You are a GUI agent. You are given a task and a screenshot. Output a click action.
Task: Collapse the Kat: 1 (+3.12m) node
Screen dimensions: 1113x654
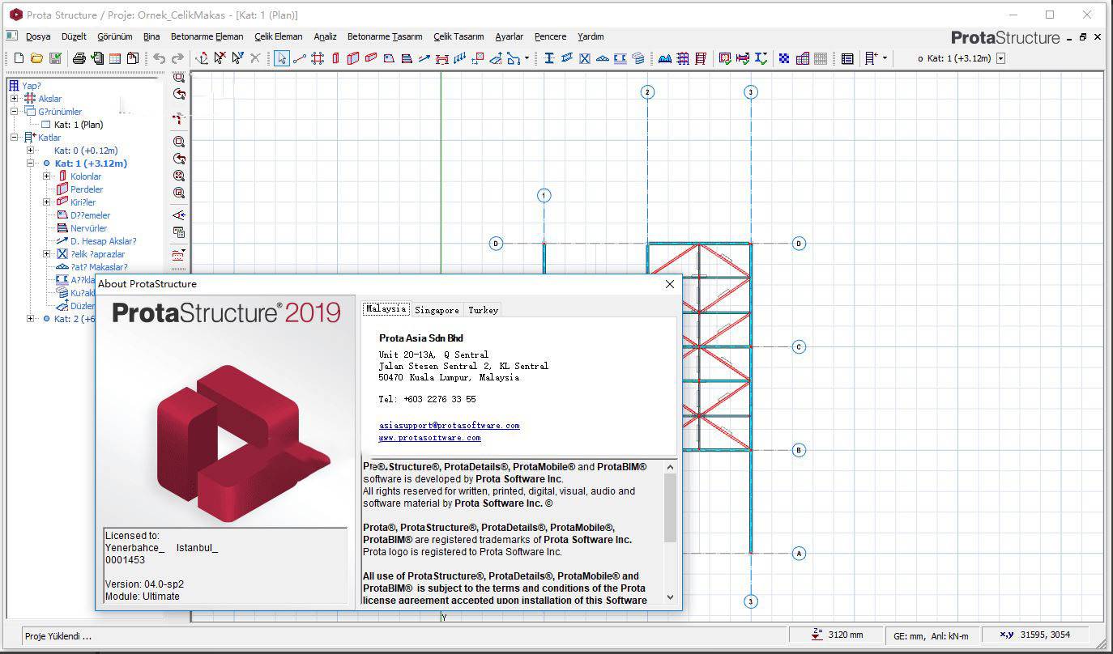point(30,163)
